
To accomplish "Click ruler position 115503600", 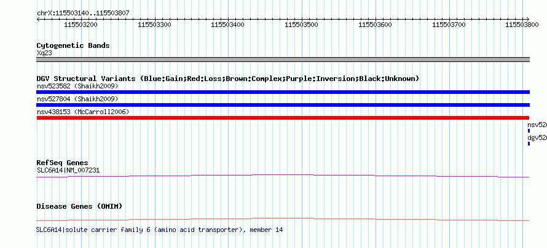I will (376, 25).
